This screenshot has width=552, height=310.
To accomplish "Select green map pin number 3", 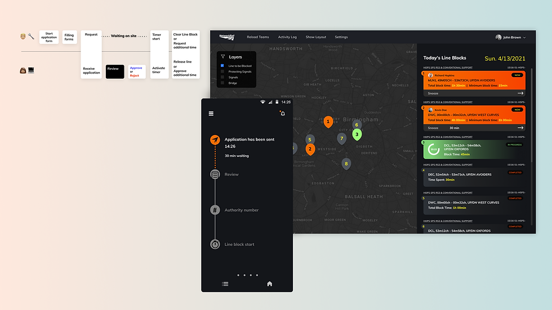I will [357, 134].
